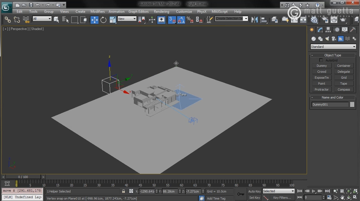The image size is (360, 201).
Task: Open the Customize menu
Action: [x=184, y=12]
